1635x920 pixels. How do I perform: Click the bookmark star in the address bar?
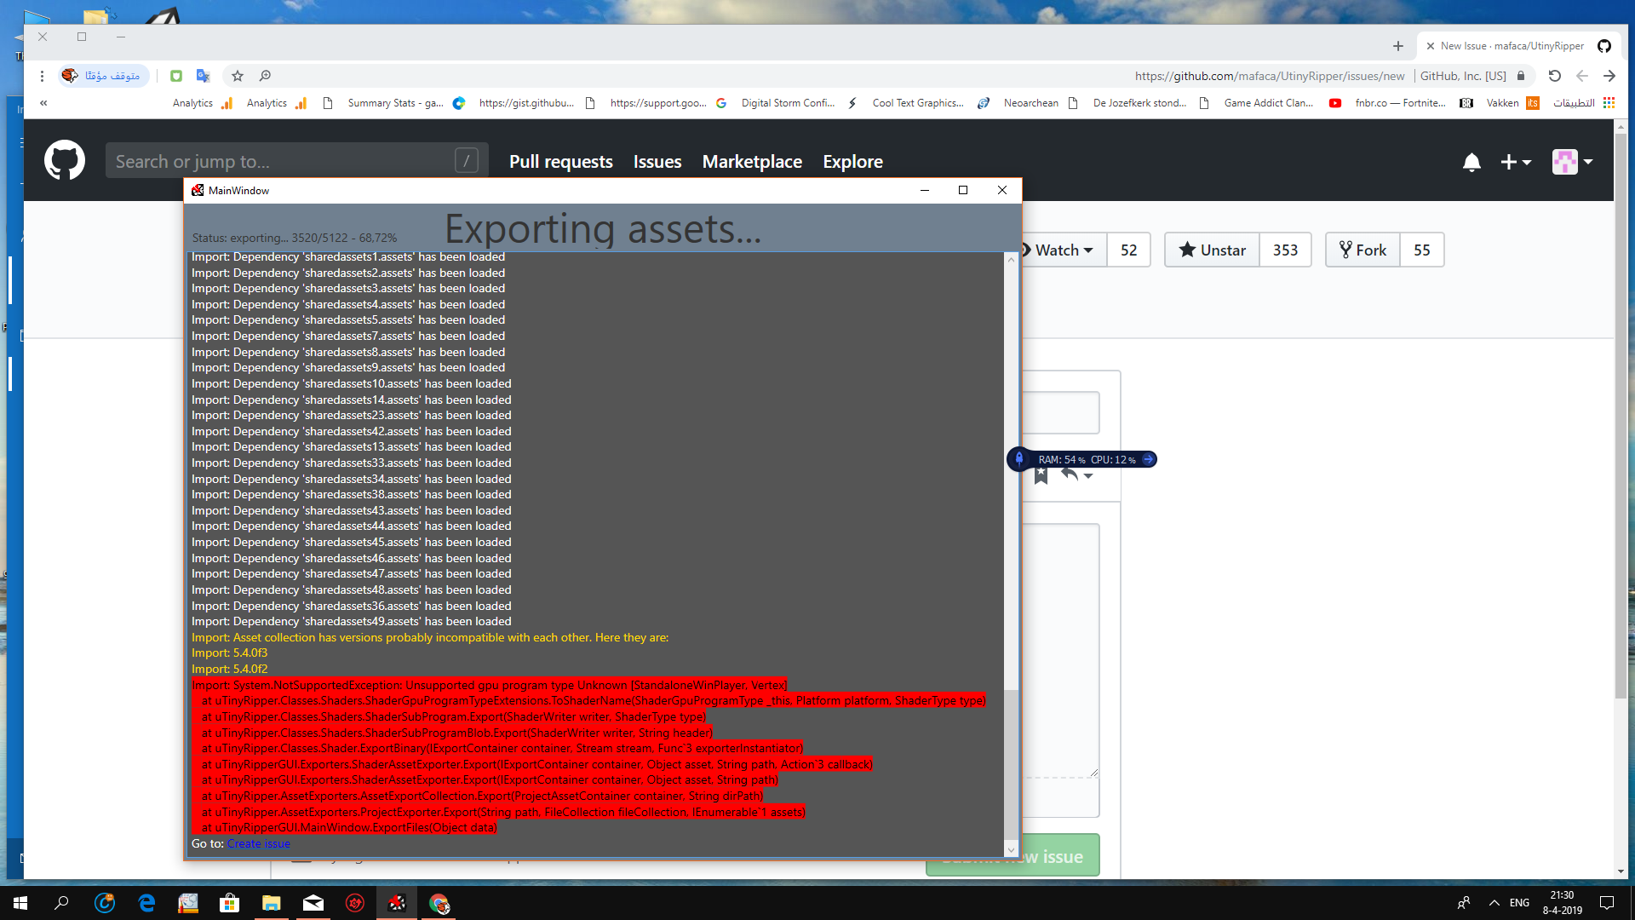(237, 76)
